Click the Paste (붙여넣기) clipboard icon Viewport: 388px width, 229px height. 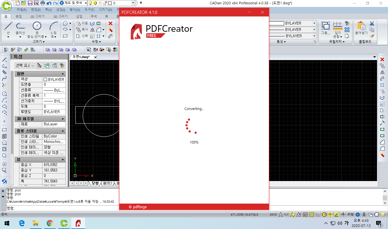pyautogui.click(x=361, y=28)
